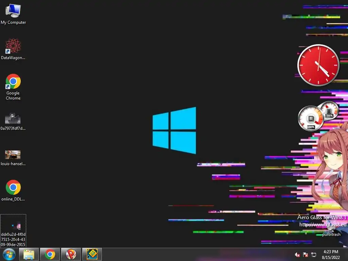The height and width of the screenshot is (261, 348).
Task: Launch Chrome from the taskbar
Action: (50, 254)
